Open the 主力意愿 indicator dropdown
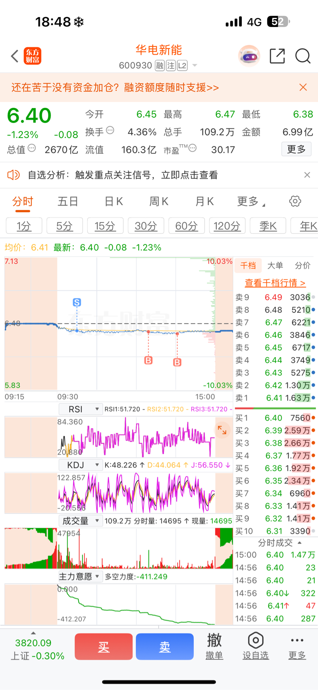The image size is (318, 690). pyautogui.click(x=80, y=576)
